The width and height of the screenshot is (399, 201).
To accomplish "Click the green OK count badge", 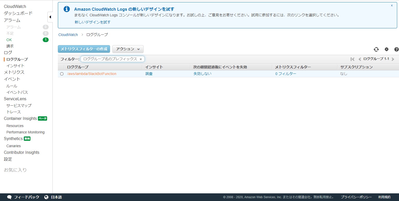I will 46,40.
